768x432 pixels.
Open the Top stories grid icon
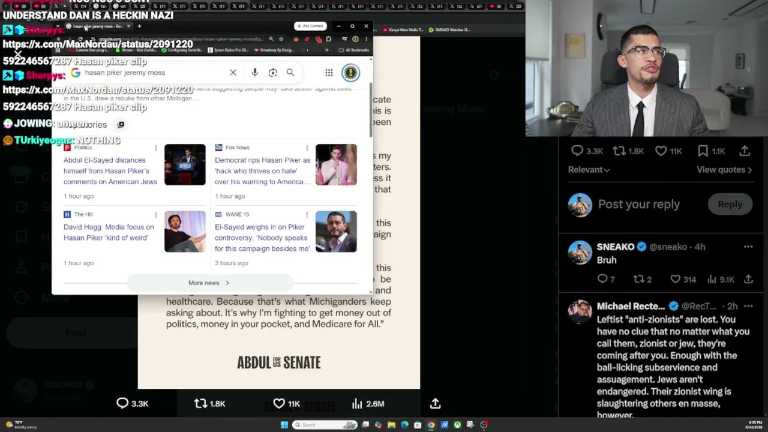[121, 124]
